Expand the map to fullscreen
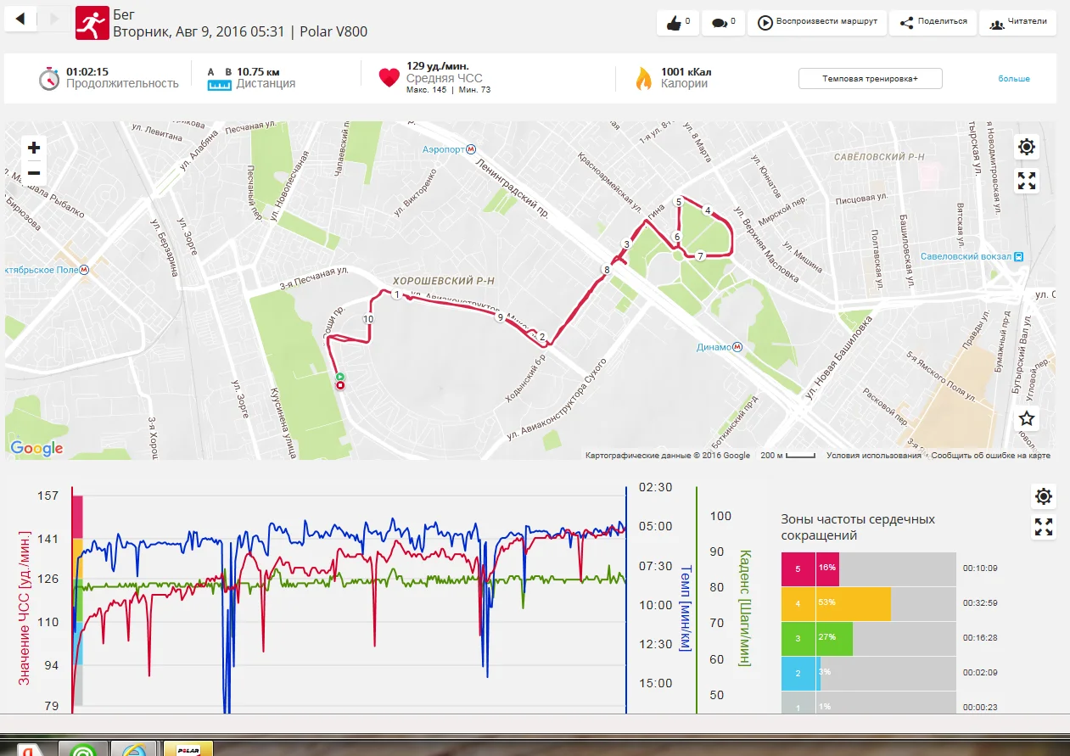 1027,181
